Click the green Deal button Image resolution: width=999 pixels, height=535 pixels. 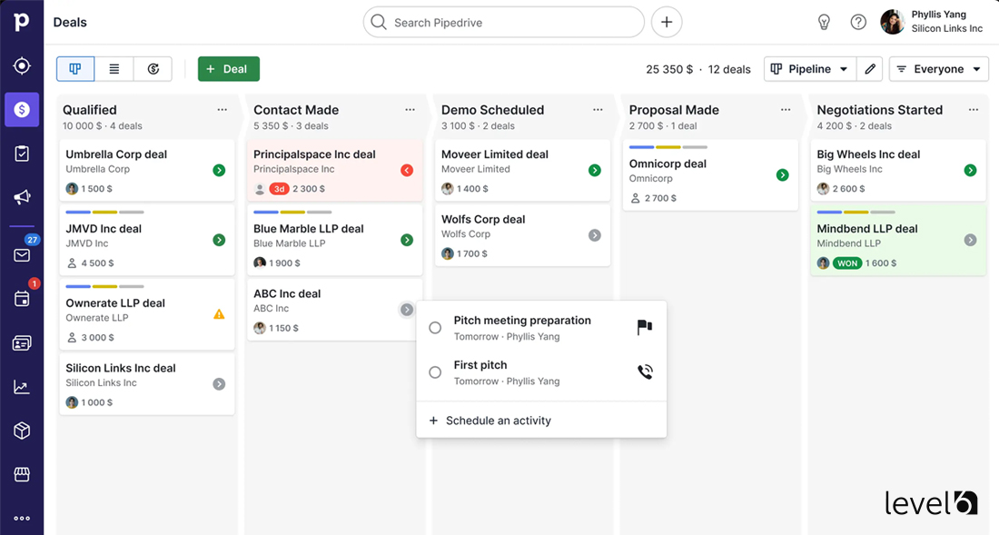coord(228,68)
